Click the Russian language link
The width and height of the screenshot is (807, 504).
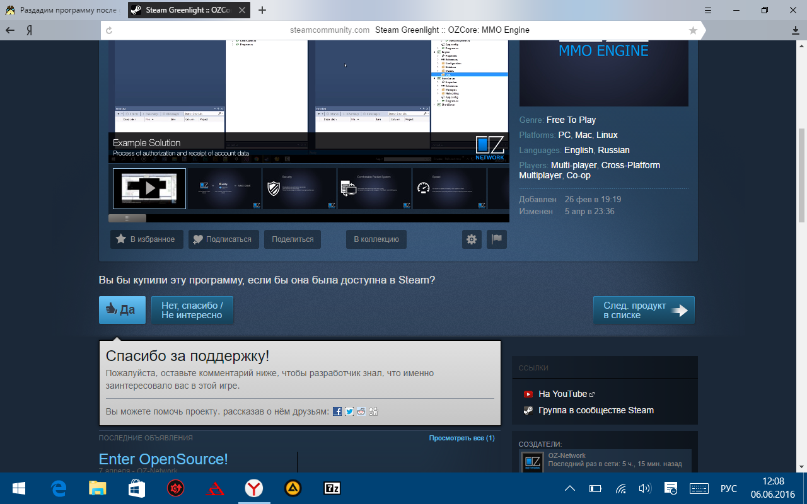point(614,150)
